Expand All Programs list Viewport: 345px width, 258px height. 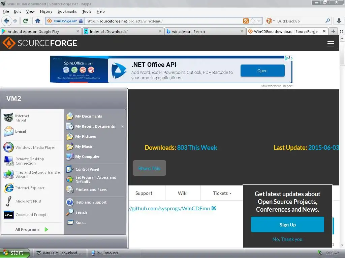click(x=32, y=229)
